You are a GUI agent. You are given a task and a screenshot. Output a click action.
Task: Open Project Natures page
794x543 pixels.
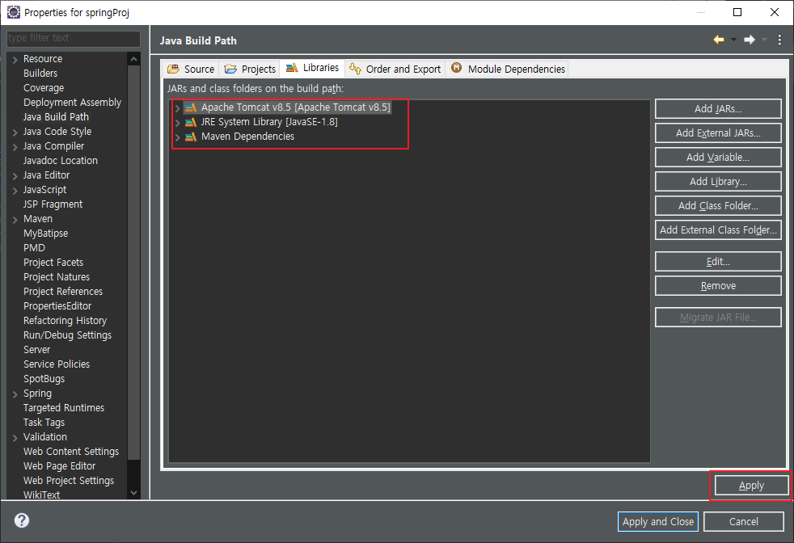pyautogui.click(x=57, y=277)
